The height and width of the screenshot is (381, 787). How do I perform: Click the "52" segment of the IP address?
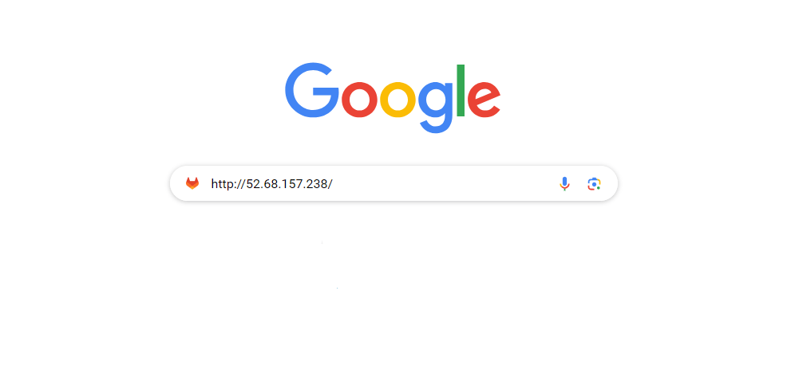tap(252, 184)
